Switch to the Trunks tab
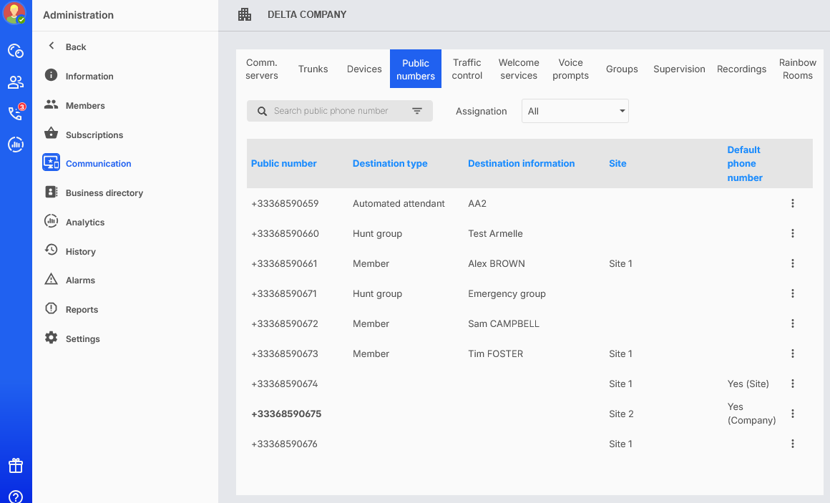 [x=313, y=69]
